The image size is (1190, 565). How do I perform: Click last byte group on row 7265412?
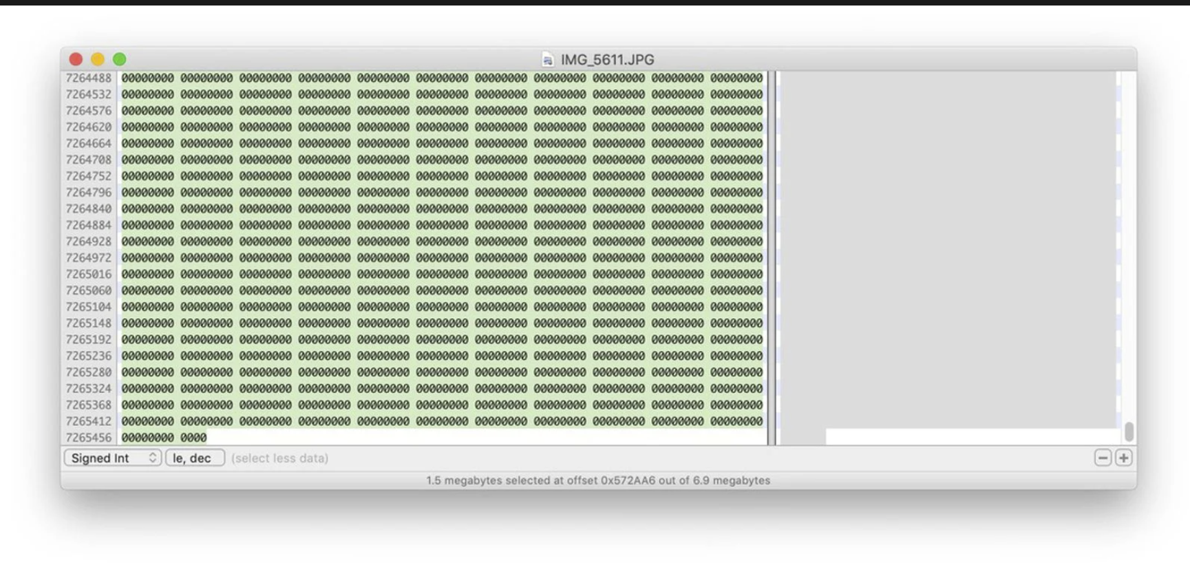(x=736, y=421)
